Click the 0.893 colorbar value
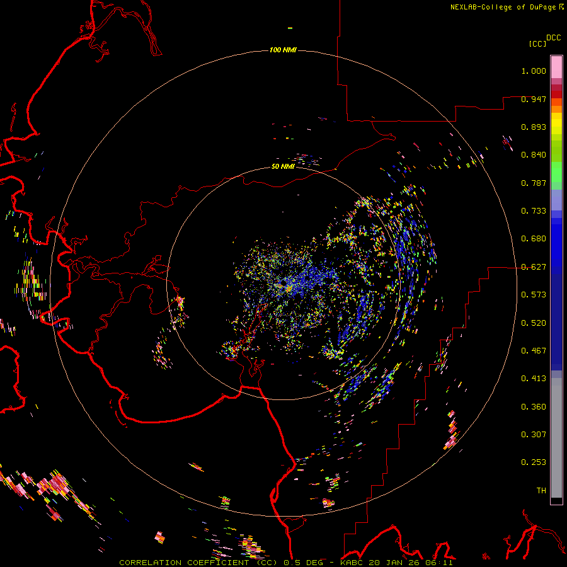The width and height of the screenshot is (567, 567). pos(534,127)
